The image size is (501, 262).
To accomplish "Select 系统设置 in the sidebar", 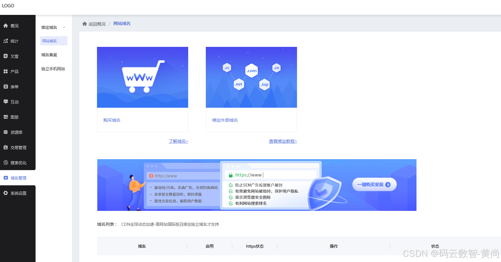I will [x=18, y=193].
